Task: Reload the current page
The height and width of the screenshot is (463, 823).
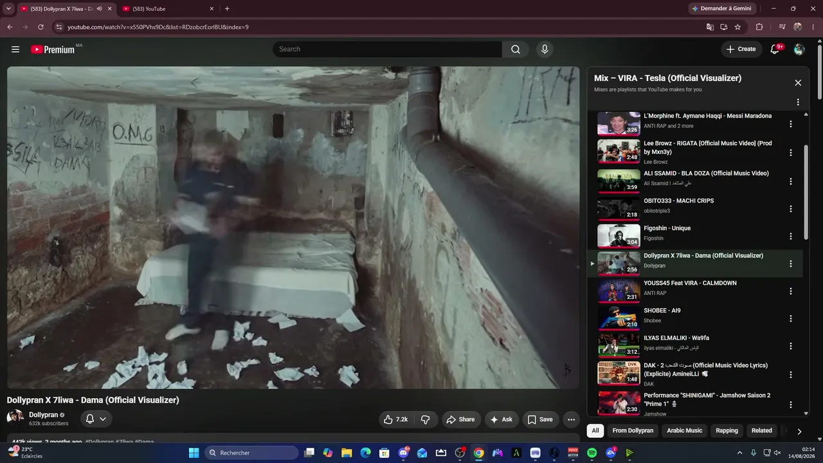Action: pos(41,27)
